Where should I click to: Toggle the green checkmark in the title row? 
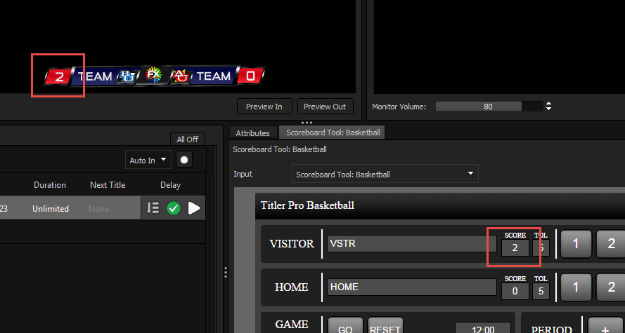click(x=174, y=208)
